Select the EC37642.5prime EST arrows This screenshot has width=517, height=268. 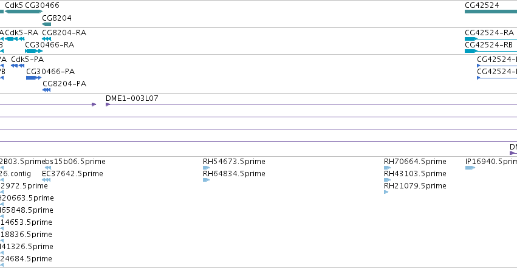point(46,180)
